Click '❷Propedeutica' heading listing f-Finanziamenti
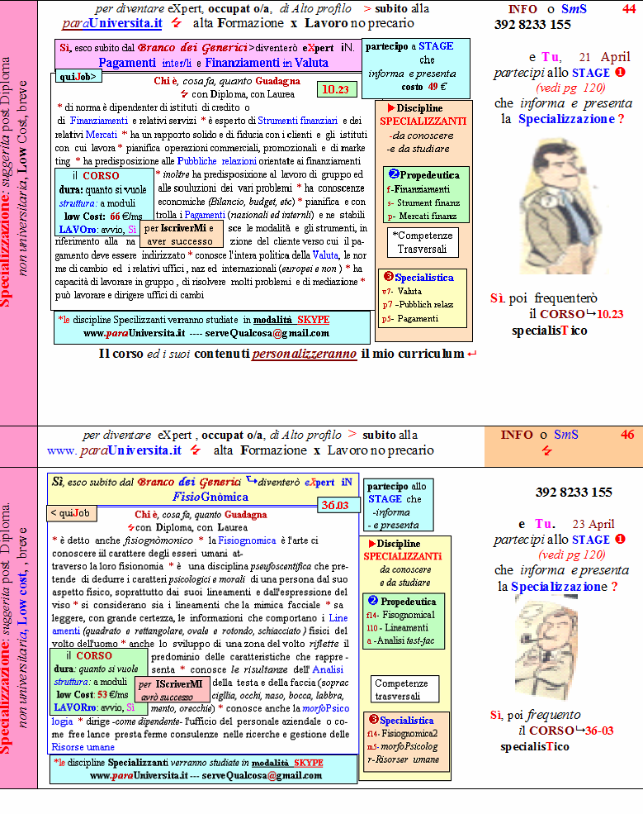Image resolution: width=643 pixels, height=814 pixels. pos(424,175)
